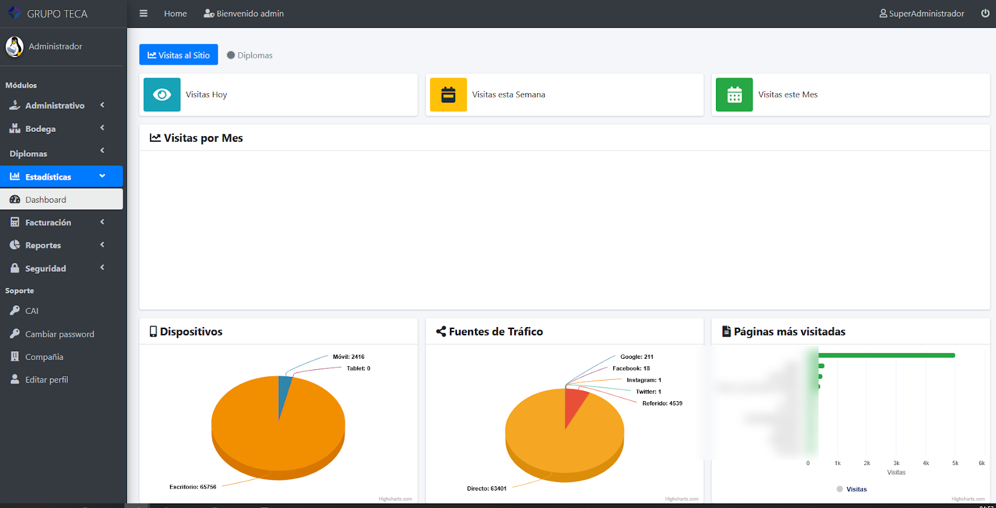
Task: Expand the Bodega module chevron
Action: coord(102,128)
